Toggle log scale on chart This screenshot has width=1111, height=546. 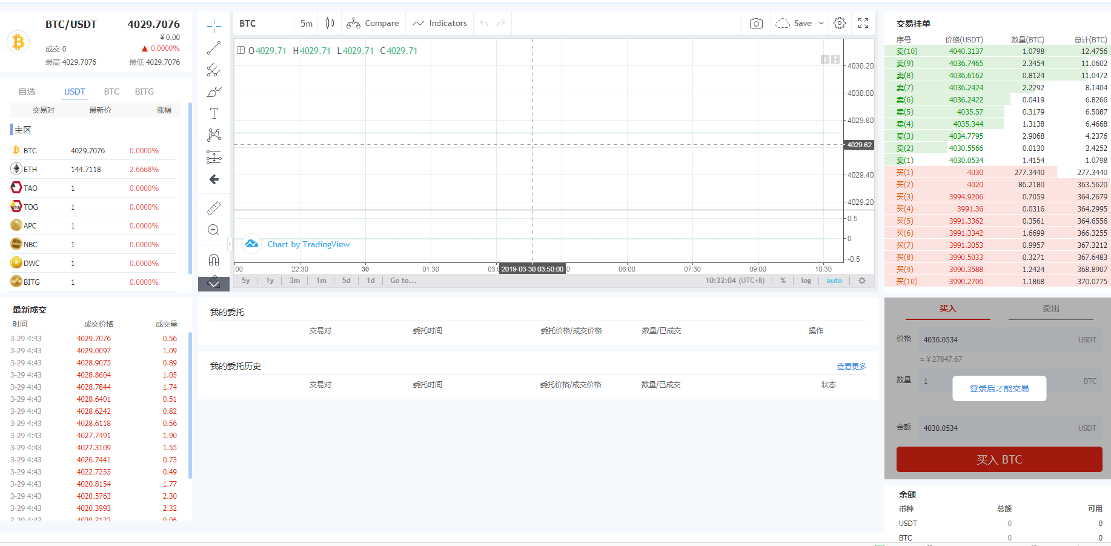coord(806,281)
